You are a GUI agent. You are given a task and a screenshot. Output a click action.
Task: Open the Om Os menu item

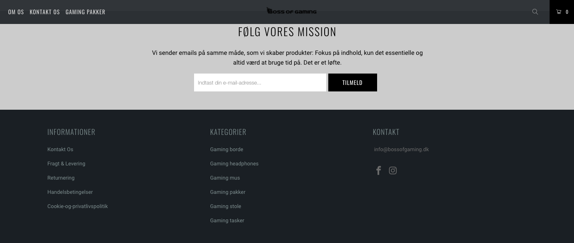point(16,12)
